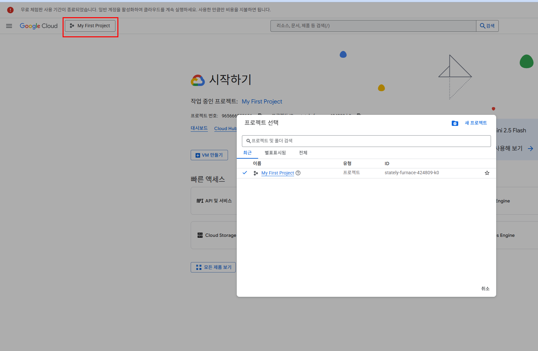Click the 프로젝트 type cell
The image size is (538, 351).
tap(352, 173)
